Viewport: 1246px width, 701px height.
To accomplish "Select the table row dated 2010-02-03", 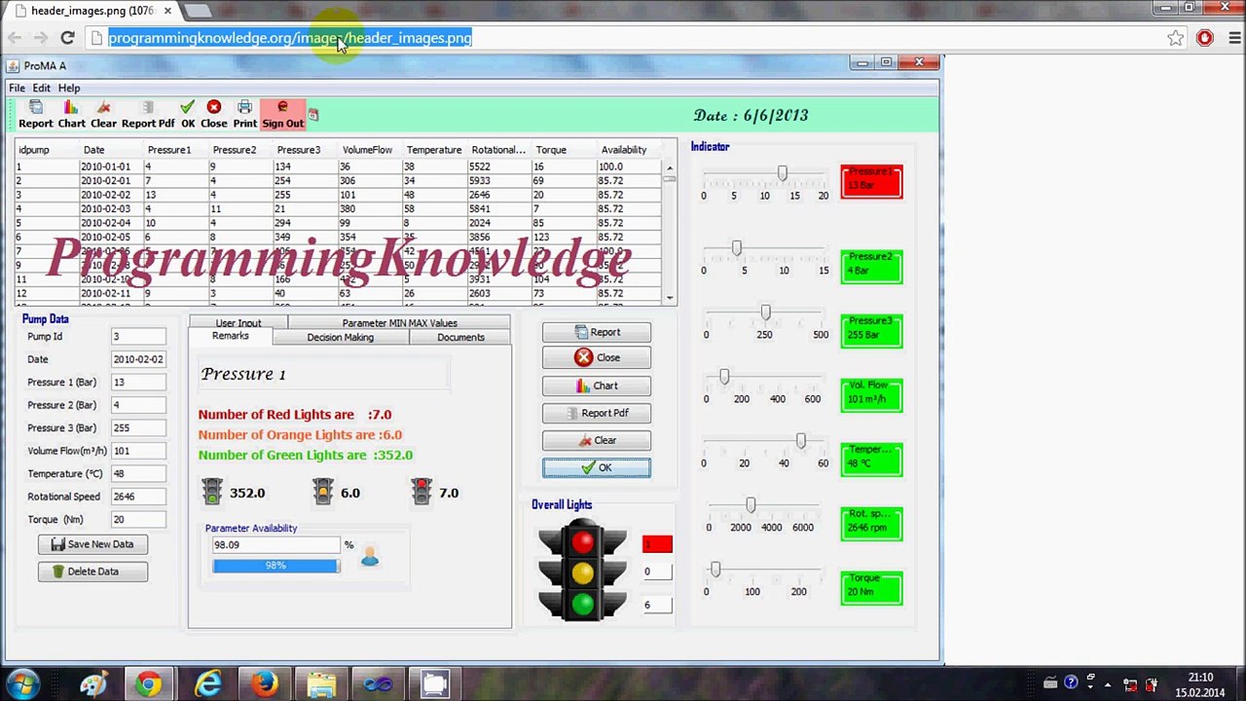I will 339,208.
